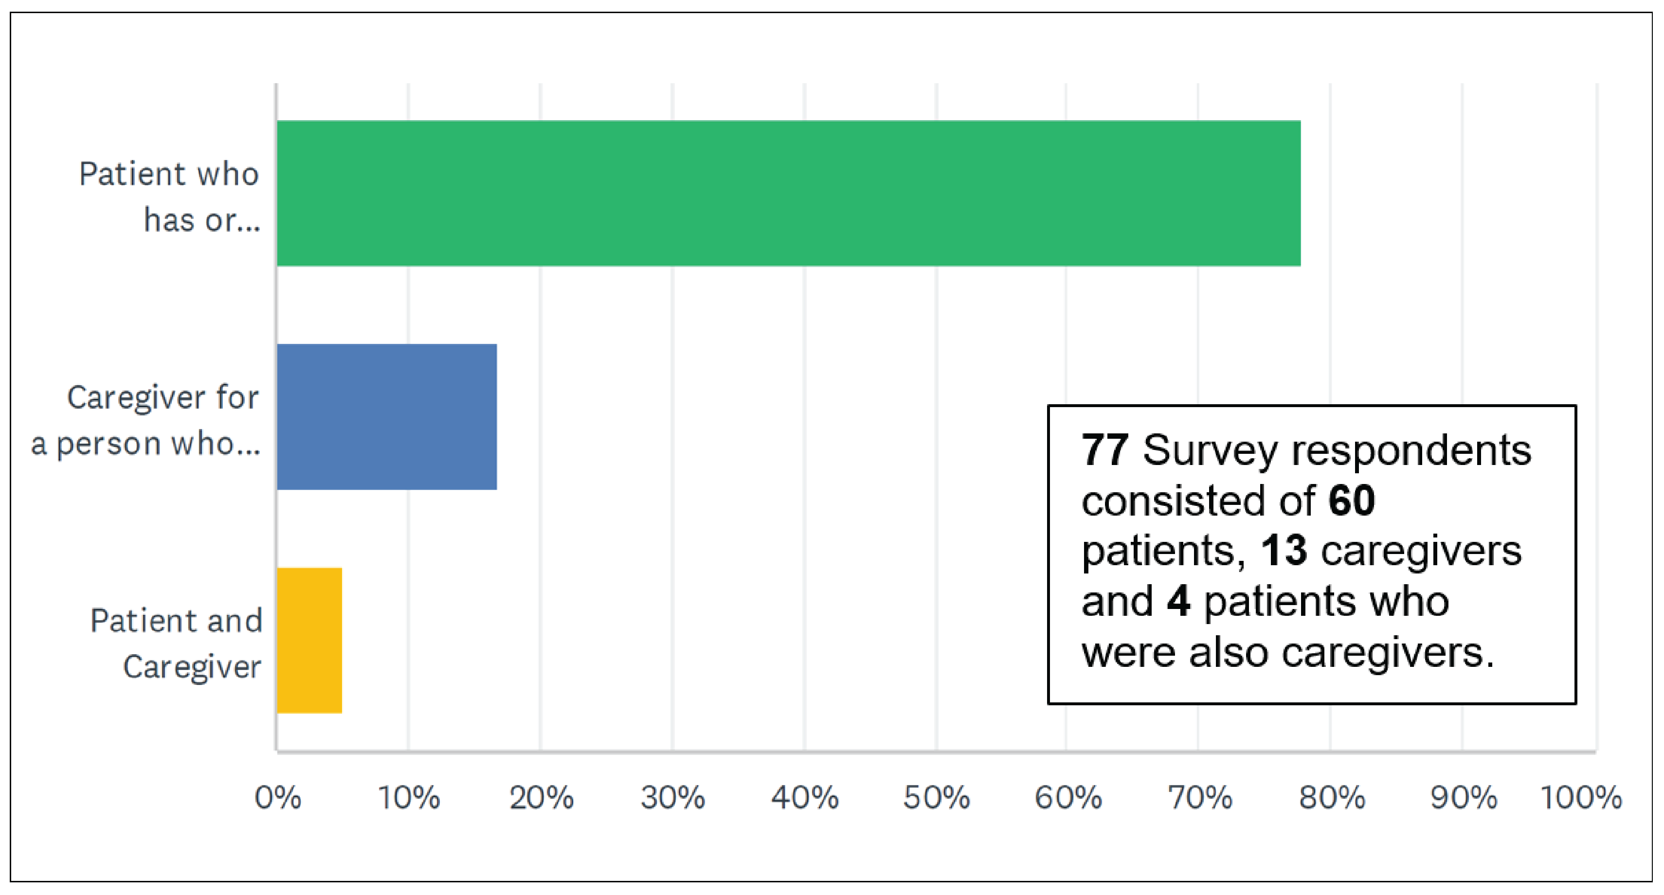Click the 60% axis tick label
This screenshot has height=895, width=1664.
coord(1068,798)
